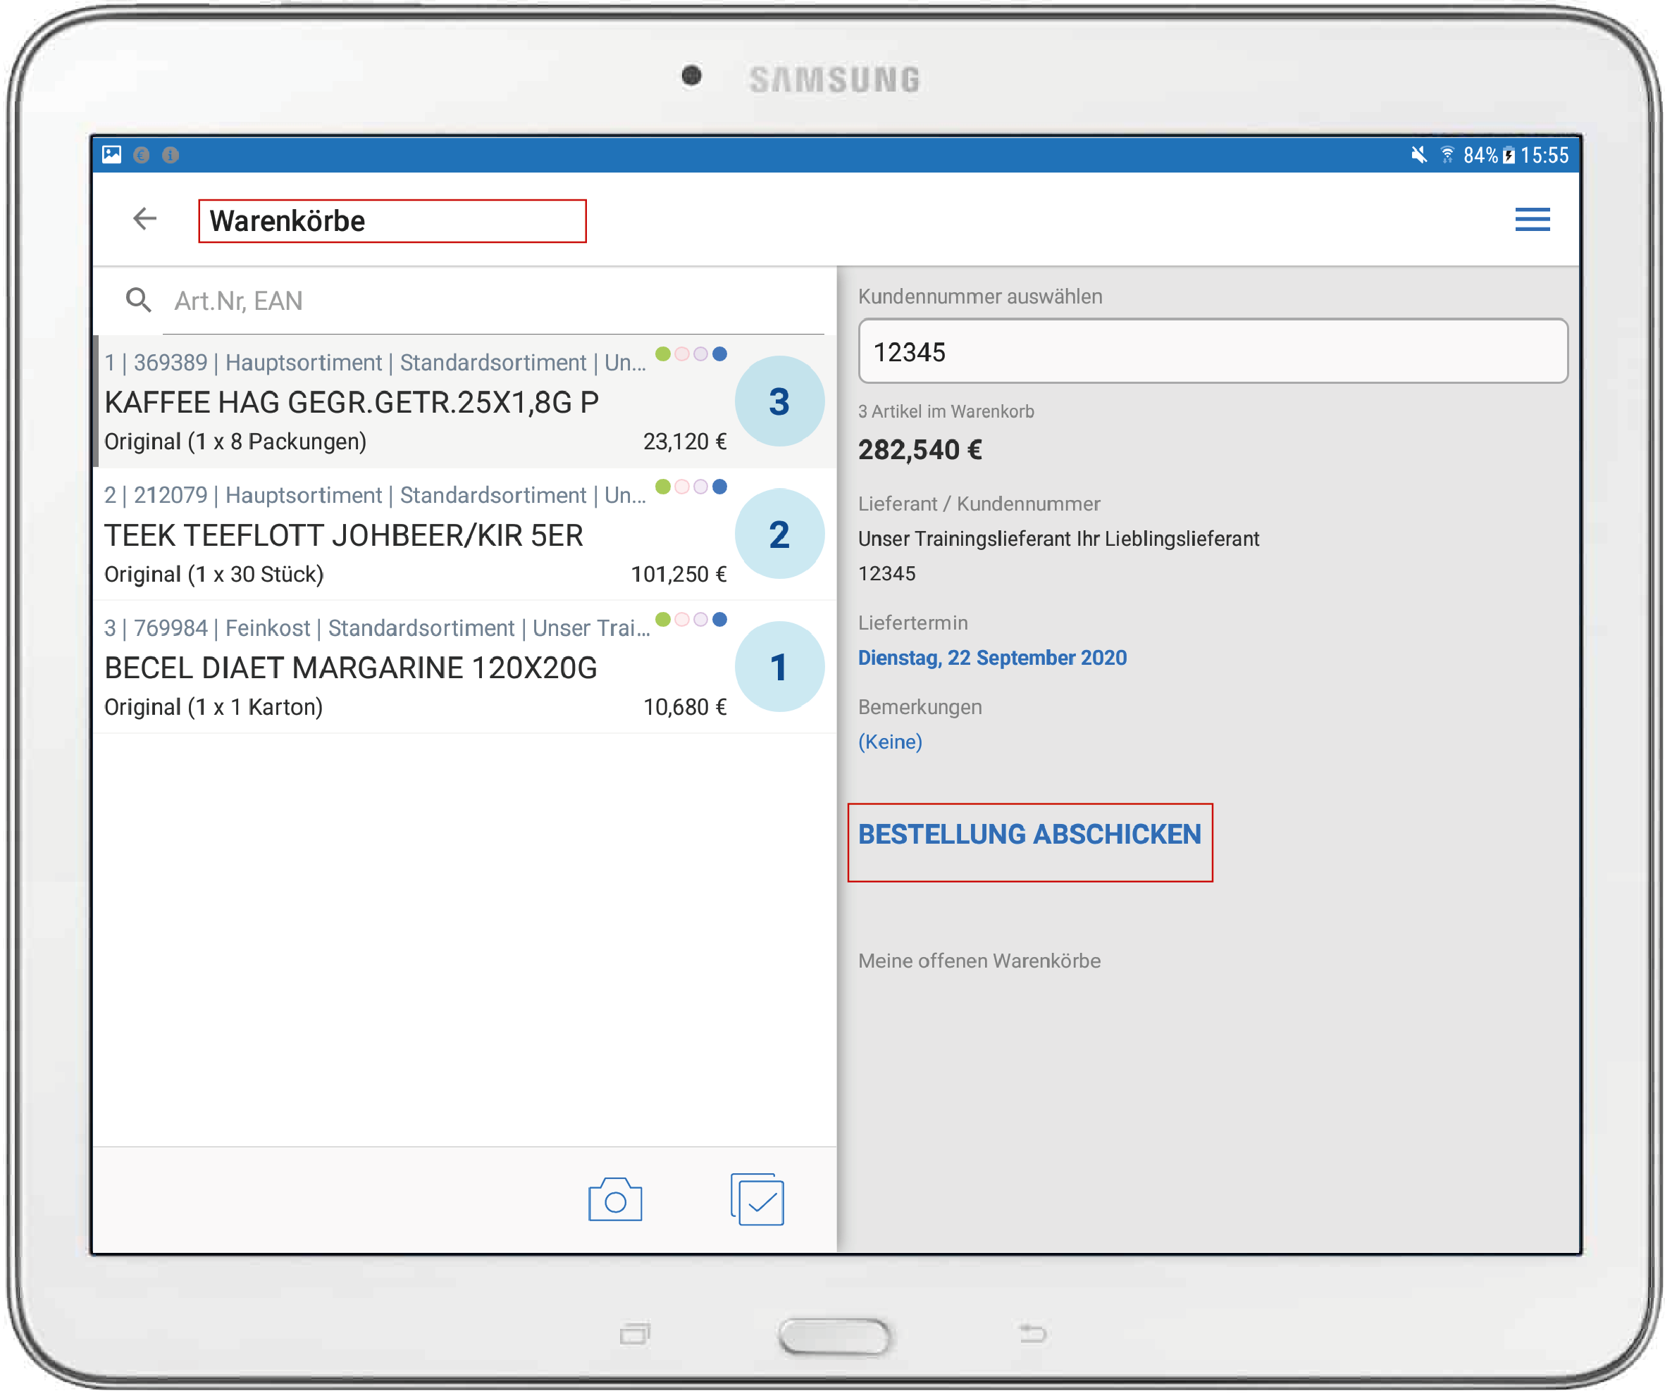Expand Meine offenen Warenkörbe section
This screenshot has width=1665, height=1393.
tap(981, 962)
